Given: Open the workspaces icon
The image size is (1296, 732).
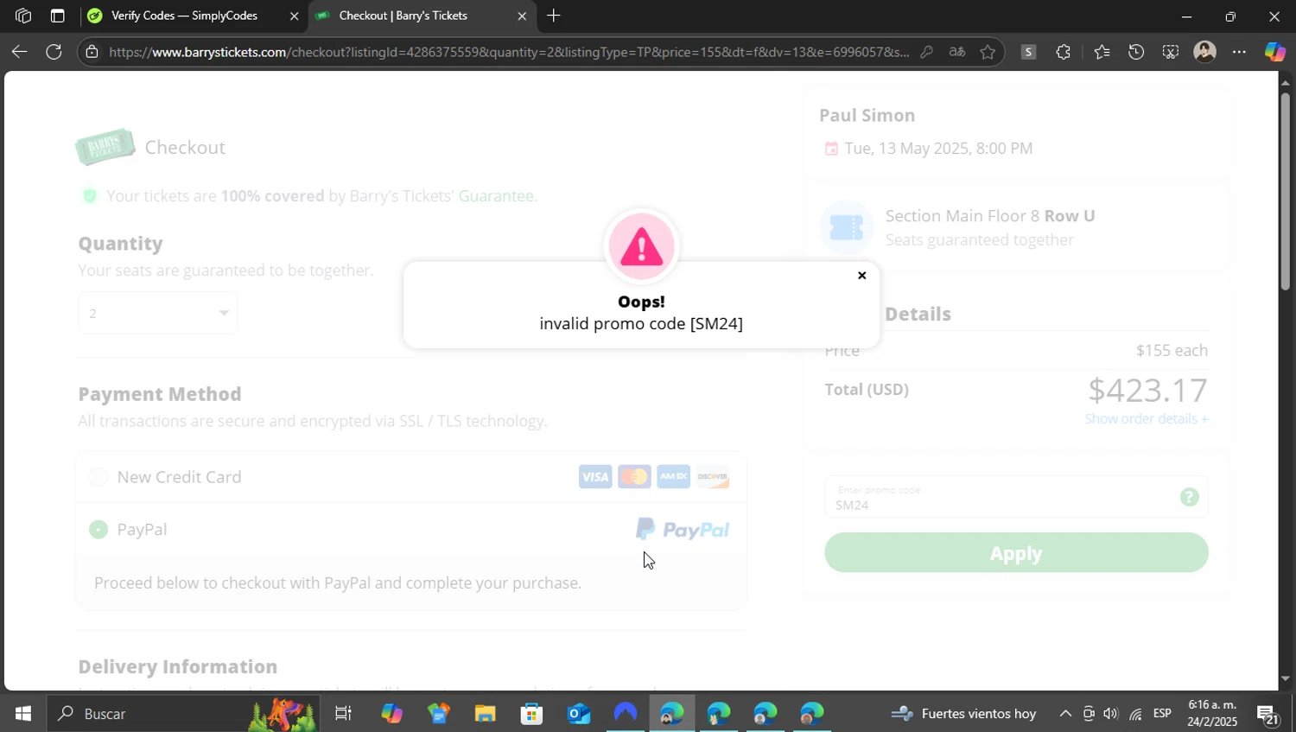Looking at the screenshot, I should [x=23, y=16].
